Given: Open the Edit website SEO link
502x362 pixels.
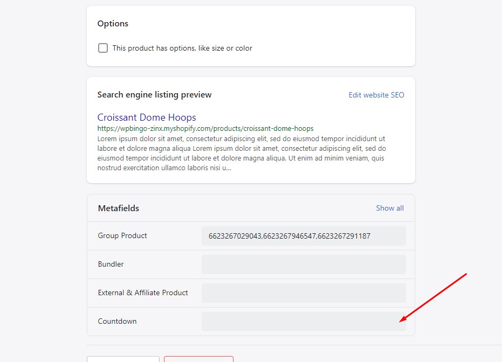Looking at the screenshot, I should 376,95.
